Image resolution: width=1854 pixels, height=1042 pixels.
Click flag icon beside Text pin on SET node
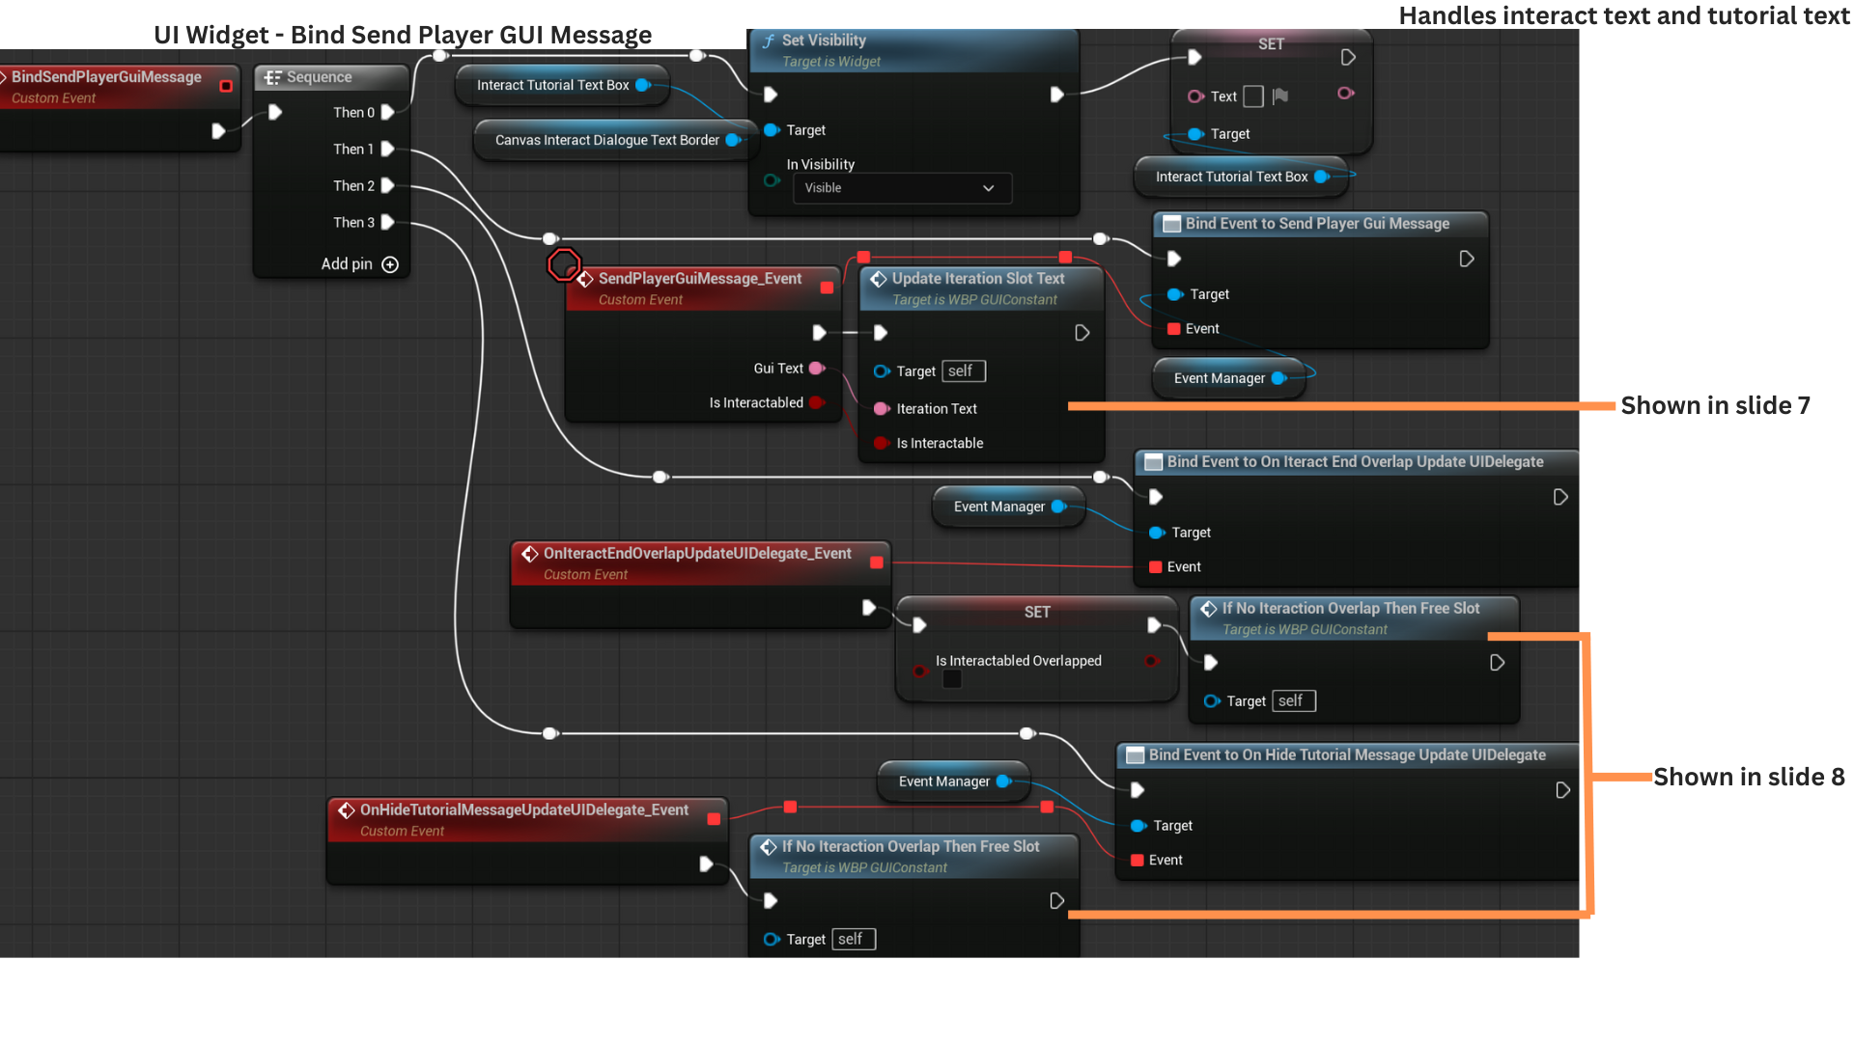tap(1280, 96)
